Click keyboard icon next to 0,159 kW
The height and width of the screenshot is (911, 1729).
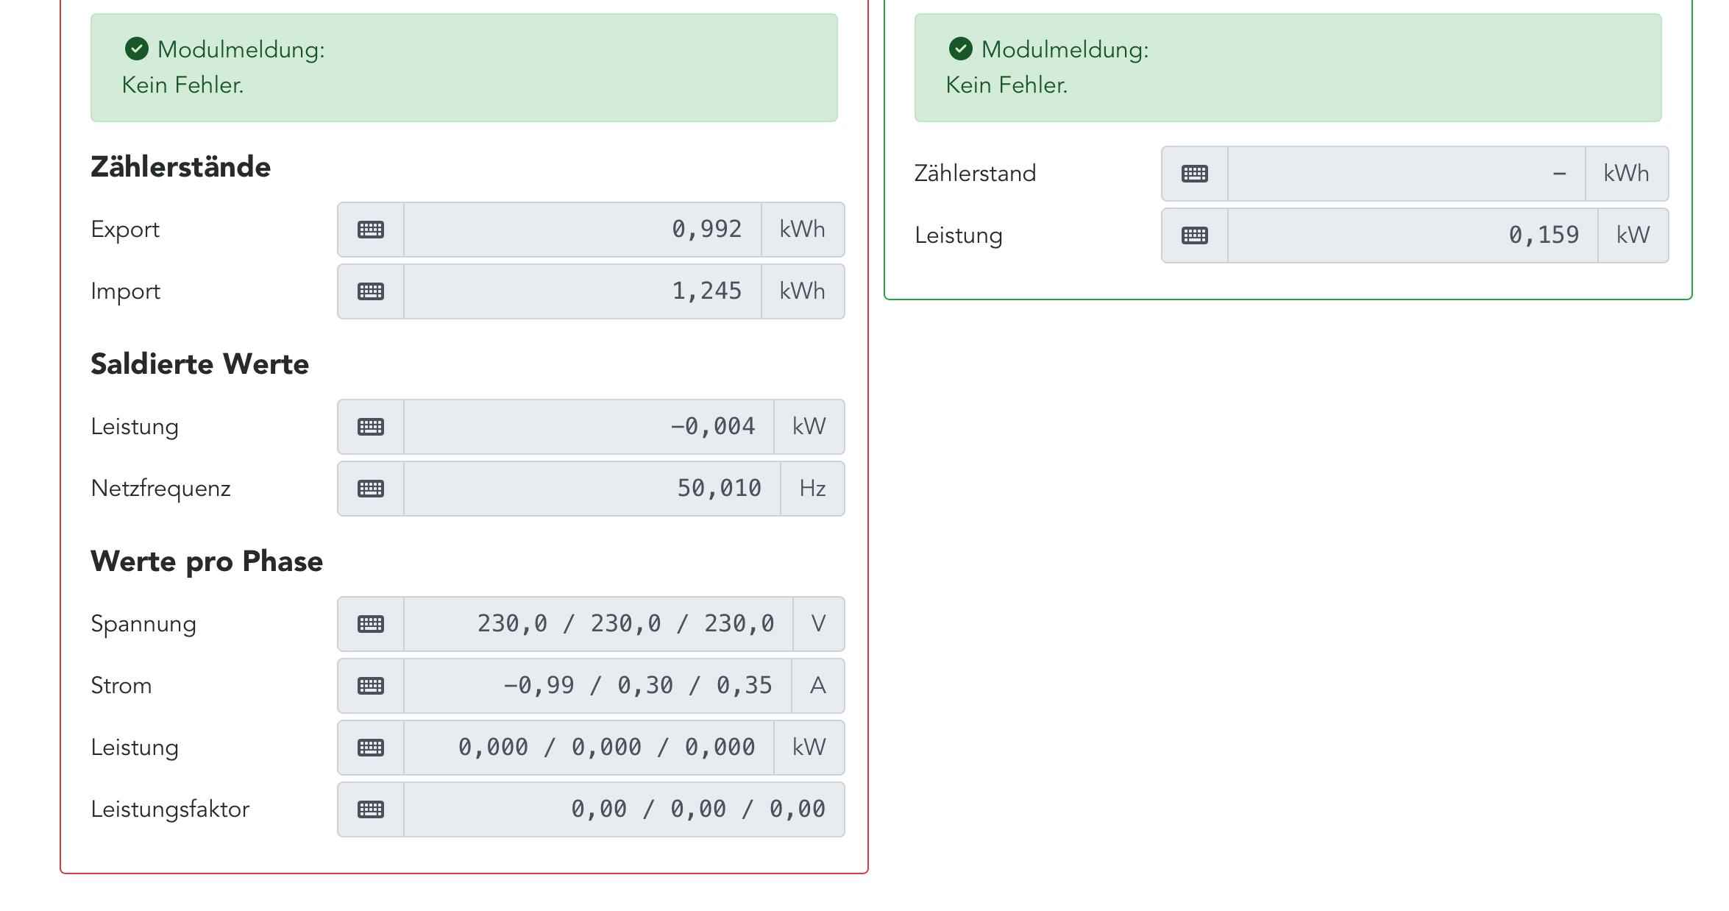(x=1195, y=235)
